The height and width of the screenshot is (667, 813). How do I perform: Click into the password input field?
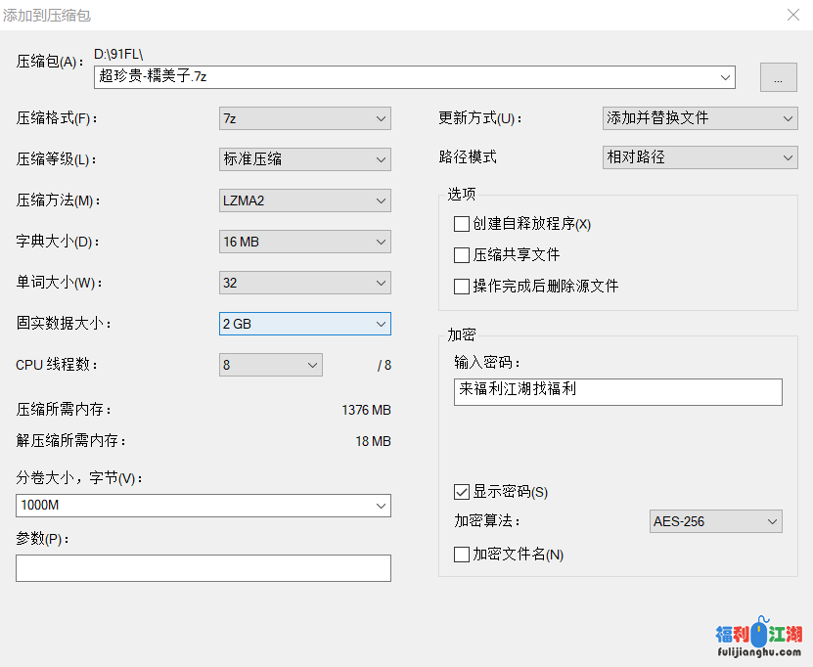617,391
